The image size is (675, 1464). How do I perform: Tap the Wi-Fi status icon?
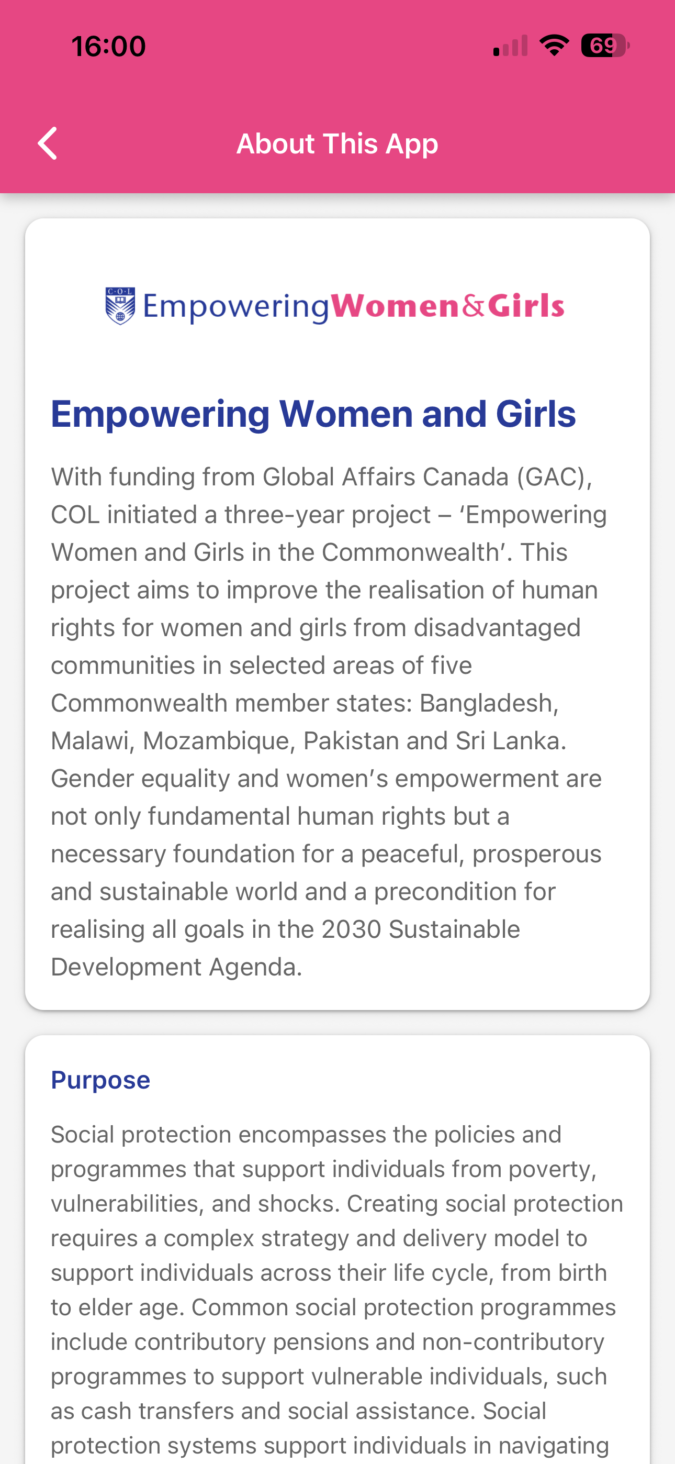click(x=554, y=46)
